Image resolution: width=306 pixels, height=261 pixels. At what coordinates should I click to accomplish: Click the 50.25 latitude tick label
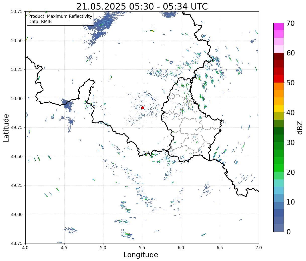pyautogui.click(x=17, y=70)
